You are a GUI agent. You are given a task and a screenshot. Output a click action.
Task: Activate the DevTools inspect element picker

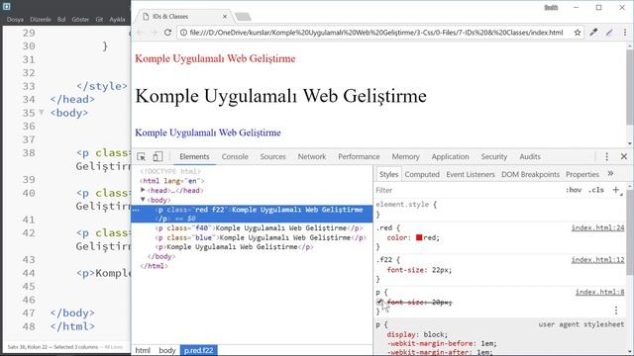(x=141, y=156)
